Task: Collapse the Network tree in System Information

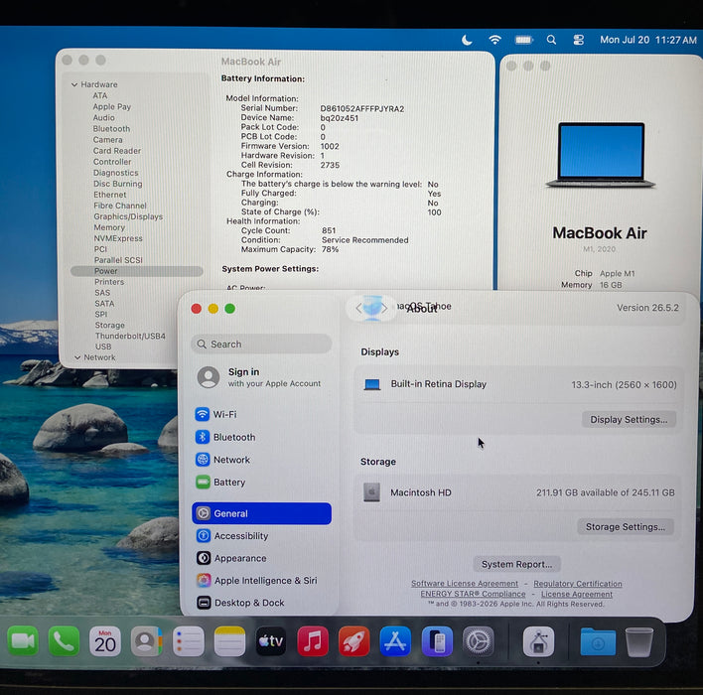Action: (x=77, y=357)
